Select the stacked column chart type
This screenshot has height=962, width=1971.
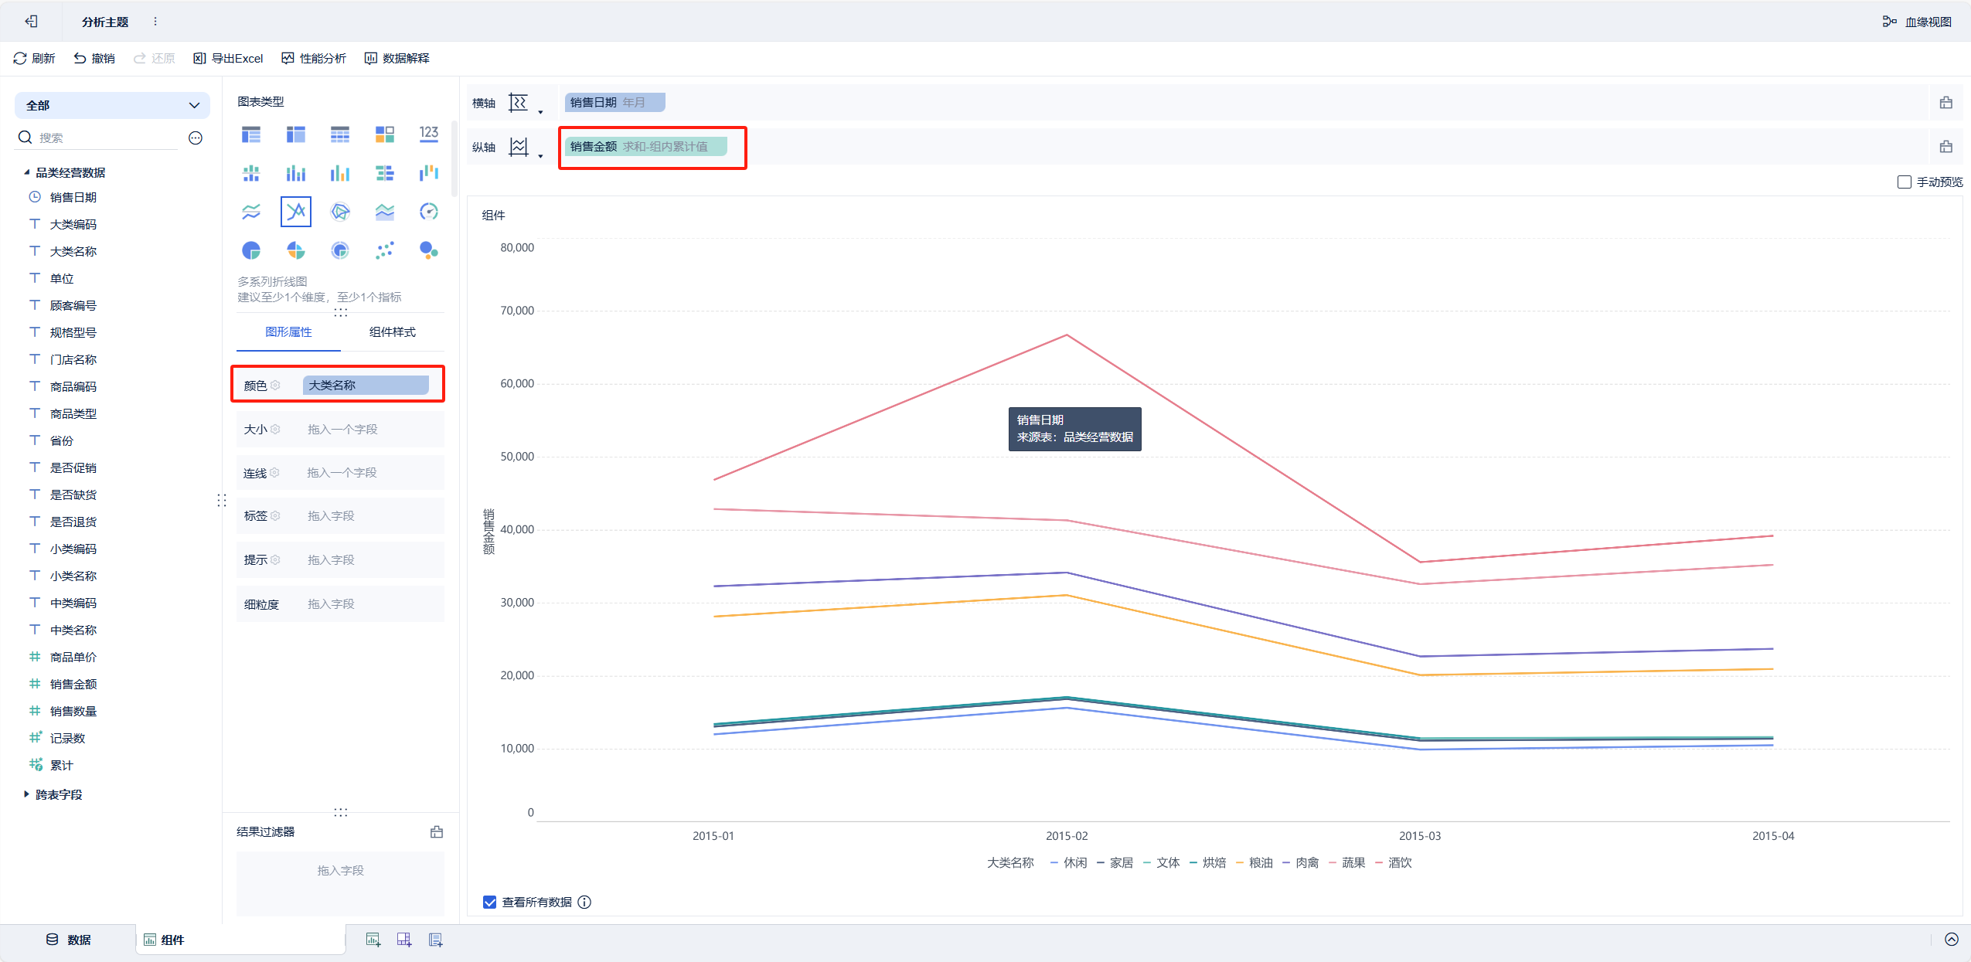point(296,173)
